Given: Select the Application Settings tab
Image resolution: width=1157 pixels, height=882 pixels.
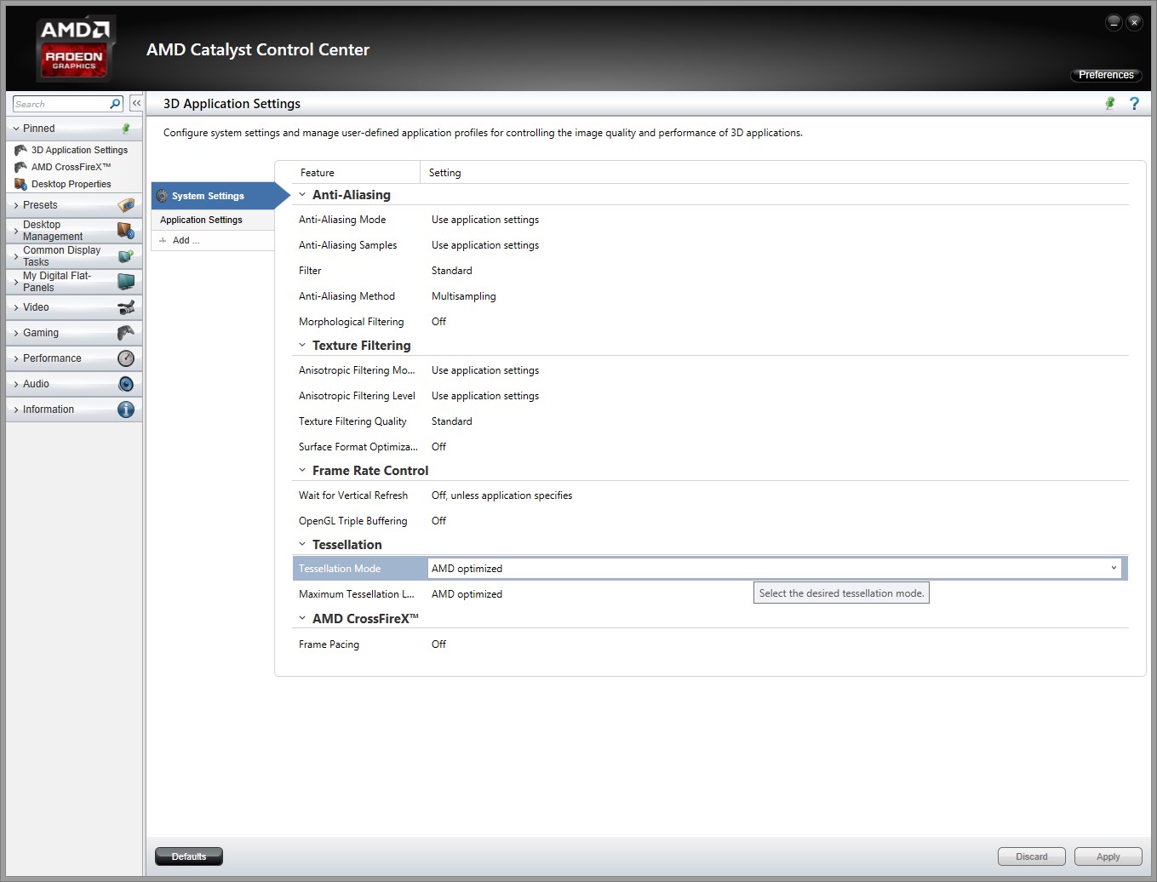Looking at the screenshot, I should coord(202,220).
